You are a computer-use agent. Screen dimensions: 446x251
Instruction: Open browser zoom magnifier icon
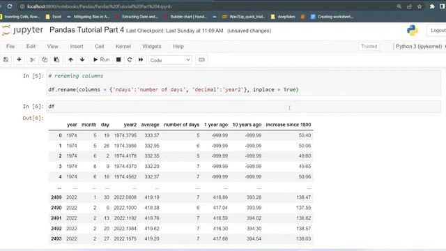coord(399,6)
